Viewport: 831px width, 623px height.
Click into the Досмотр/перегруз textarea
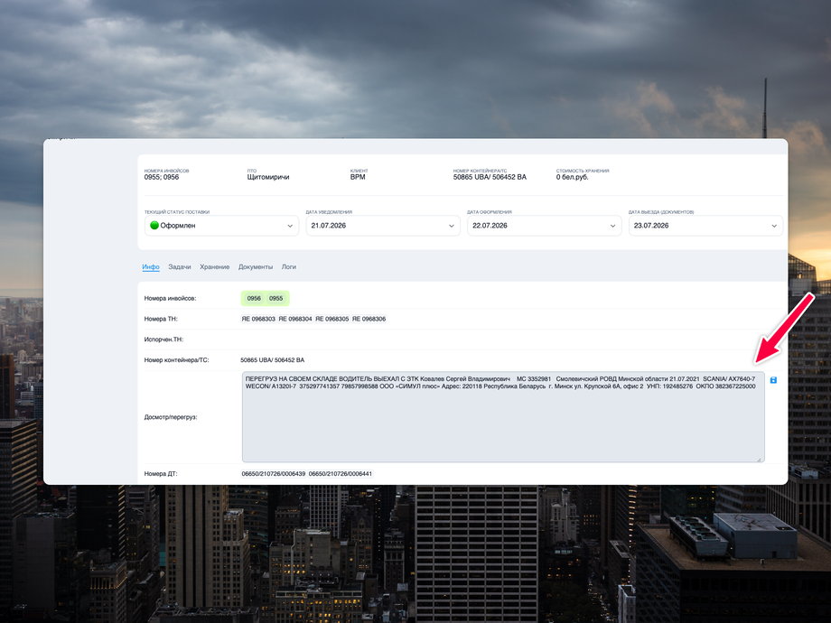(x=503, y=417)
